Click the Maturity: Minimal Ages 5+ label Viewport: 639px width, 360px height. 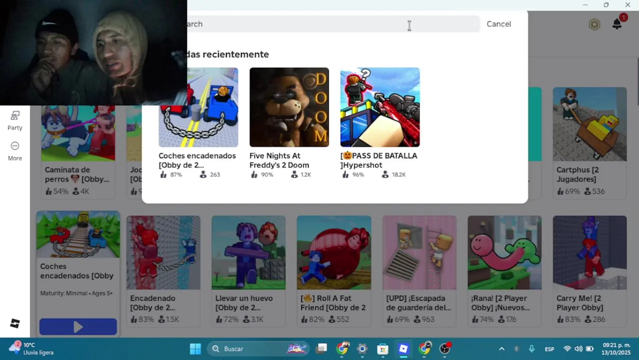click(x=76, y=293)
